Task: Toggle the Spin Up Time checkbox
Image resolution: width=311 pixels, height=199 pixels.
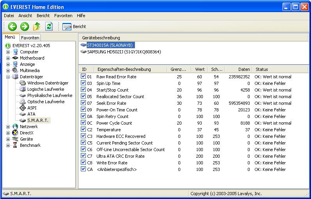Action: tap(83, 83)
